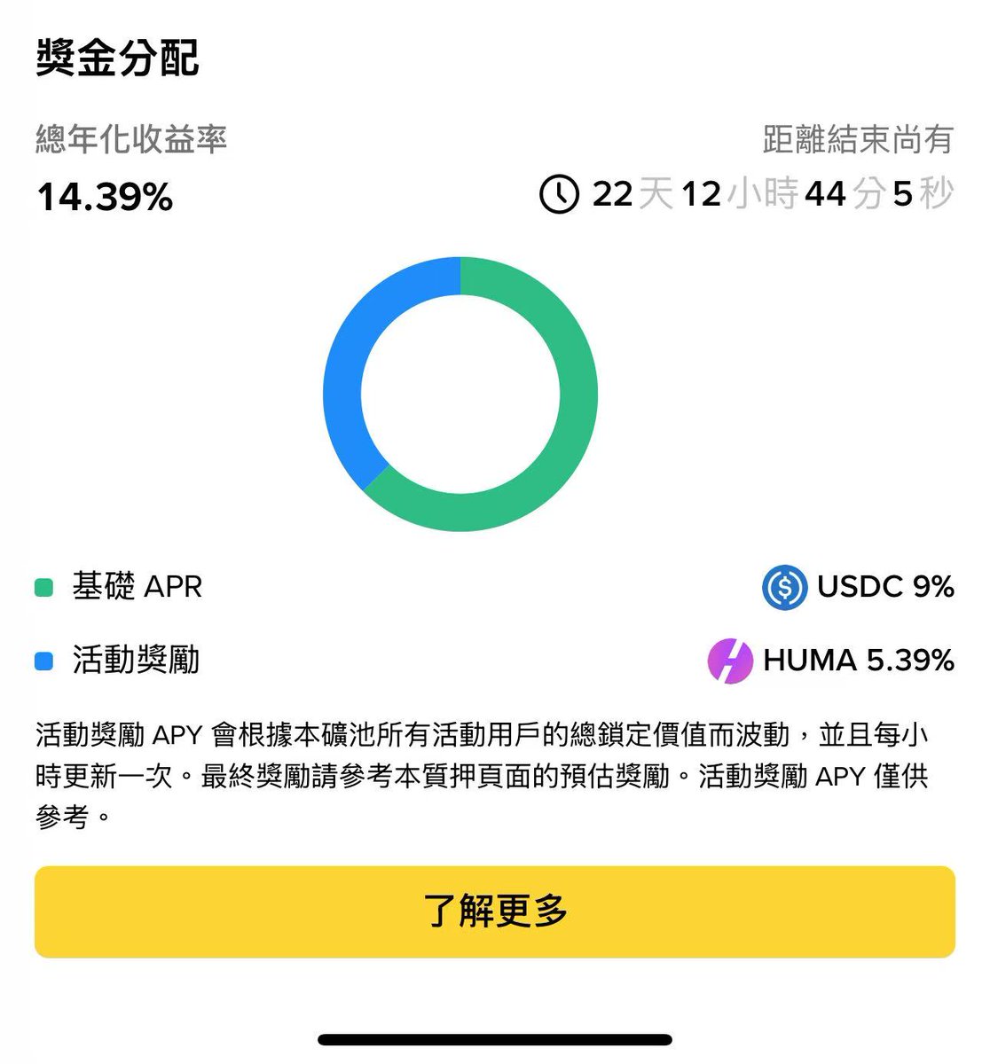
Task: Tap the 活動獎勵 APY disclaimer paragraph
Action: [483, 776]
